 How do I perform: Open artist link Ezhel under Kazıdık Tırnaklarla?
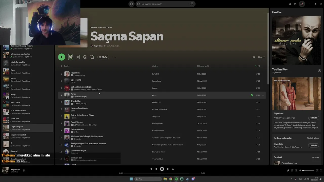click(x=73, y=111)
